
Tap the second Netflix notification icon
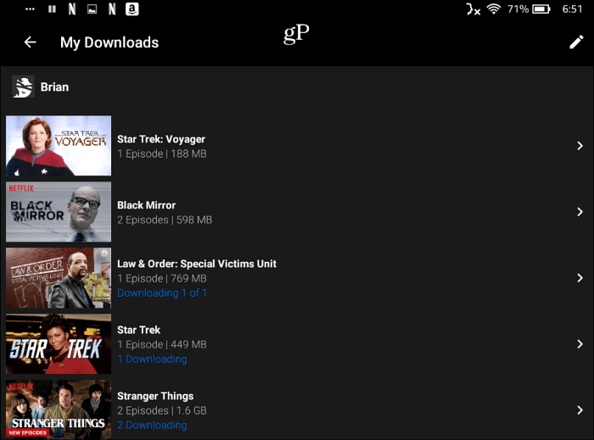click(x=112, y=8)
